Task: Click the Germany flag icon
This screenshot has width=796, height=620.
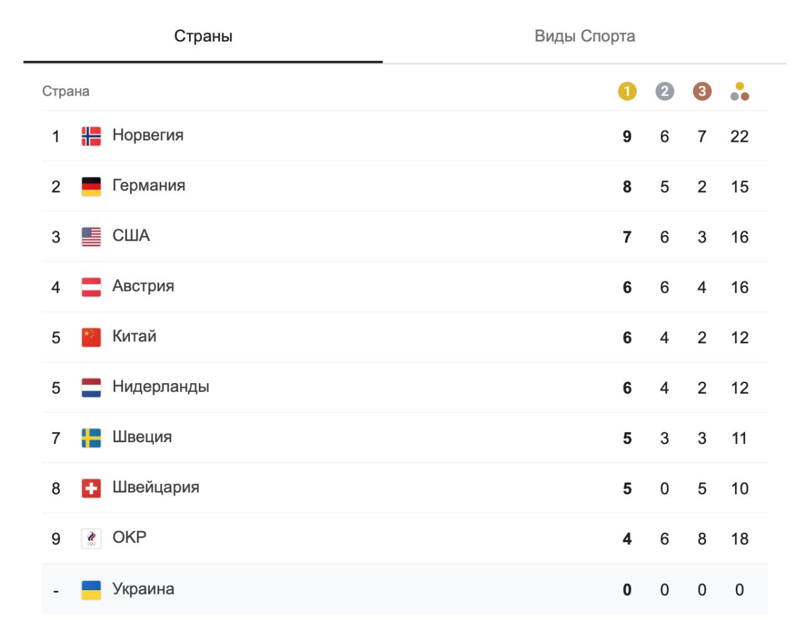Action: pos(91,187)
